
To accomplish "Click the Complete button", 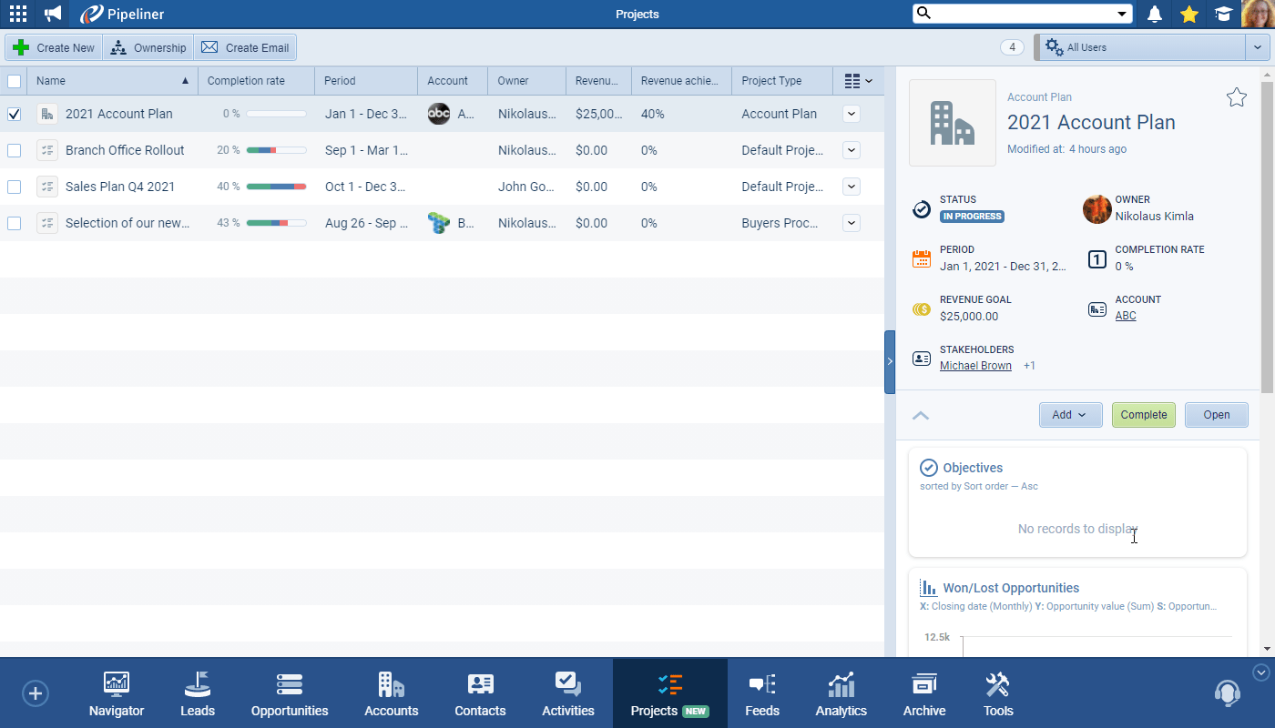I will [1143, 414].
